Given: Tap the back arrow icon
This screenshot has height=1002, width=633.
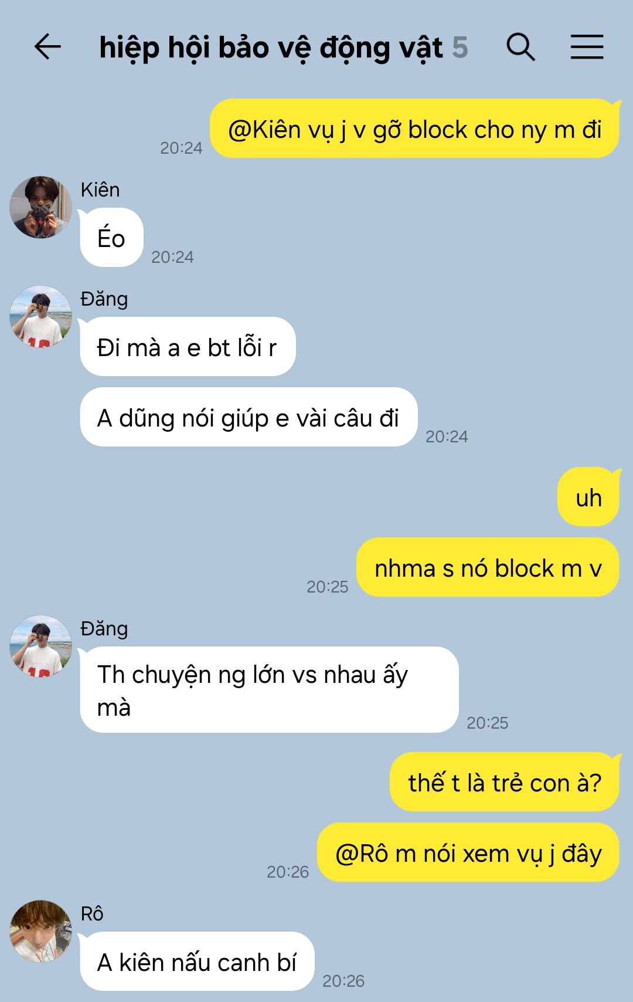Looking at the screenshot, I should [47, 47].
